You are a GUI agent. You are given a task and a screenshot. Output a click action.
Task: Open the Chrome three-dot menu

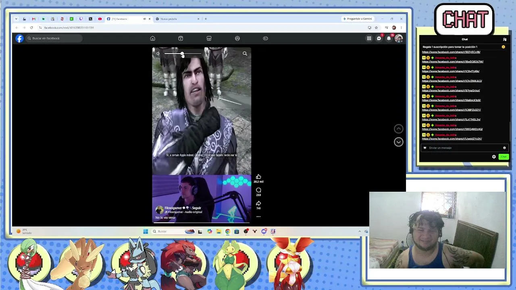(x=401, y=28)
